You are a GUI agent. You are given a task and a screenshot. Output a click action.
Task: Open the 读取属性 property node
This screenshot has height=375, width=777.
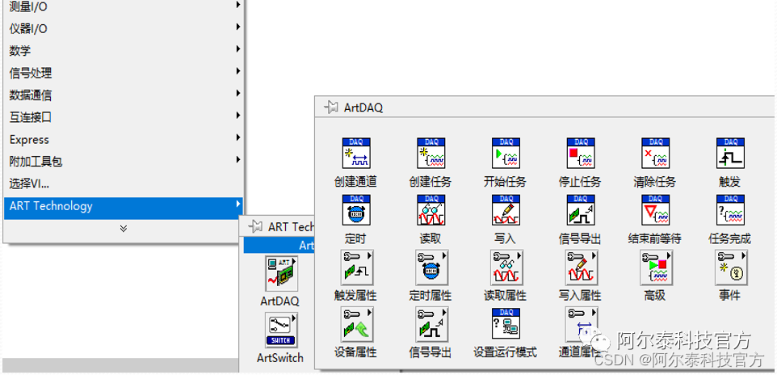click(x=507, y=267)
